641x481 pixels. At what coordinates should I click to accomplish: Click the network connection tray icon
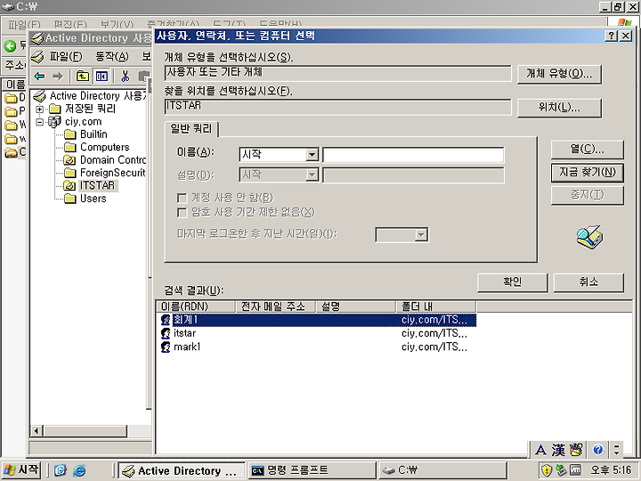pyautogui.click(x=561, y=470)
